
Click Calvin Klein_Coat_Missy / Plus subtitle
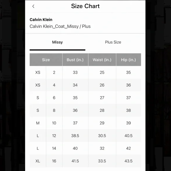click(60, 27)
